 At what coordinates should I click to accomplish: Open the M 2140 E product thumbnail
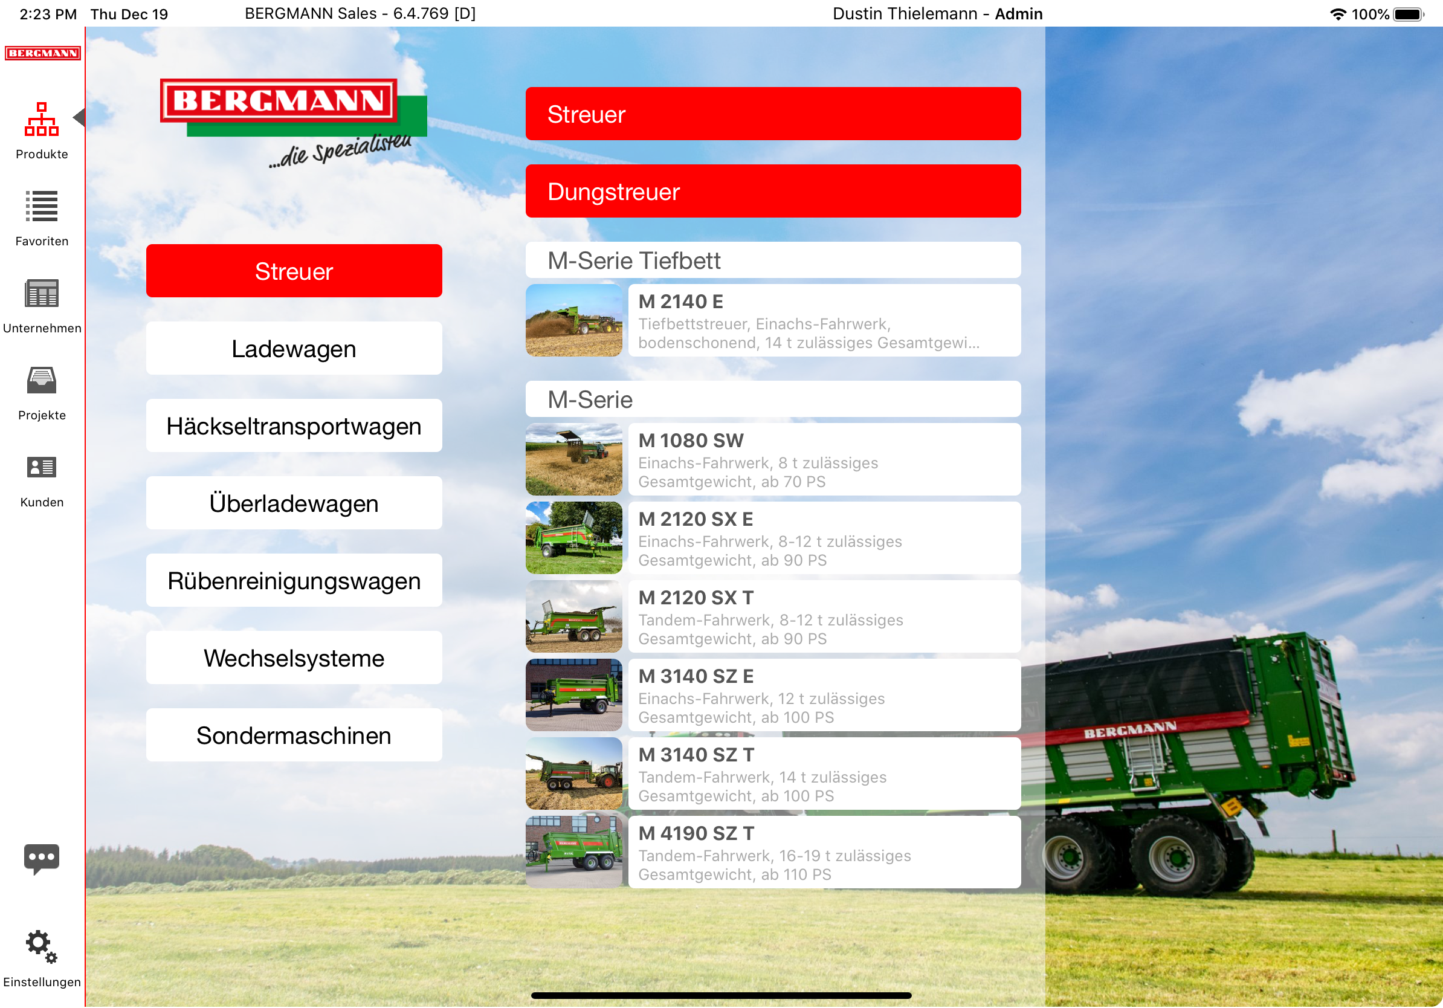(x=573, y=320)
